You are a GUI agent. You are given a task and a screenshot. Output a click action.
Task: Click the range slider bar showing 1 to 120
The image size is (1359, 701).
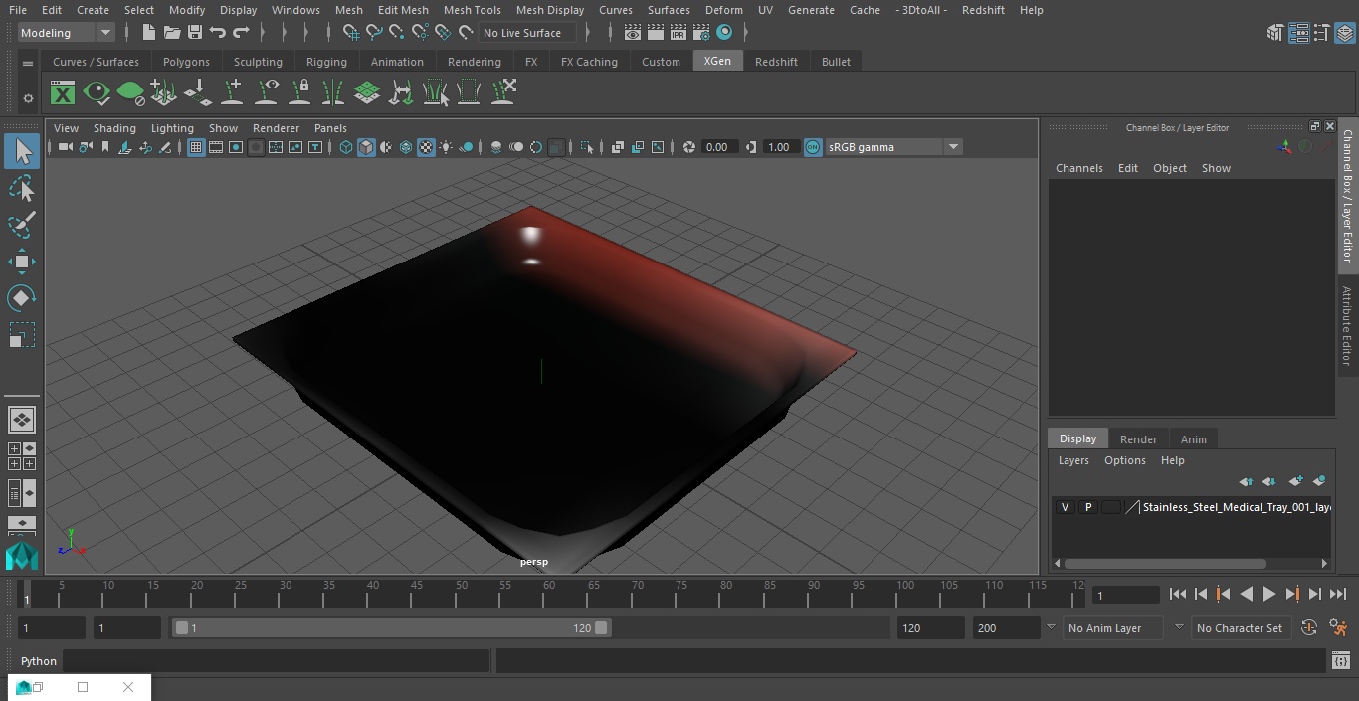pyautogui.click(x=391, y=628)
